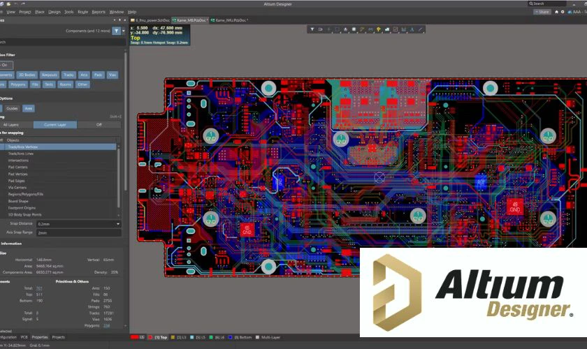Open the Design menu
The width and height of the screenshot is (587, 349).
point(55,12)
